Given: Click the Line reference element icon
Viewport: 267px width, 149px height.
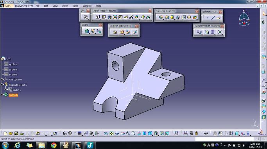Looking at the screenshot, I should [213, 18].
